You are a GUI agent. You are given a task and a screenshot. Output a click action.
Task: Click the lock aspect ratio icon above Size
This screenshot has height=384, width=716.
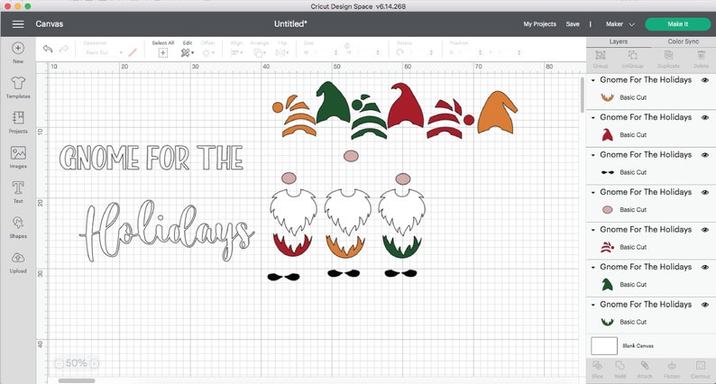click(x=346, y=45)
